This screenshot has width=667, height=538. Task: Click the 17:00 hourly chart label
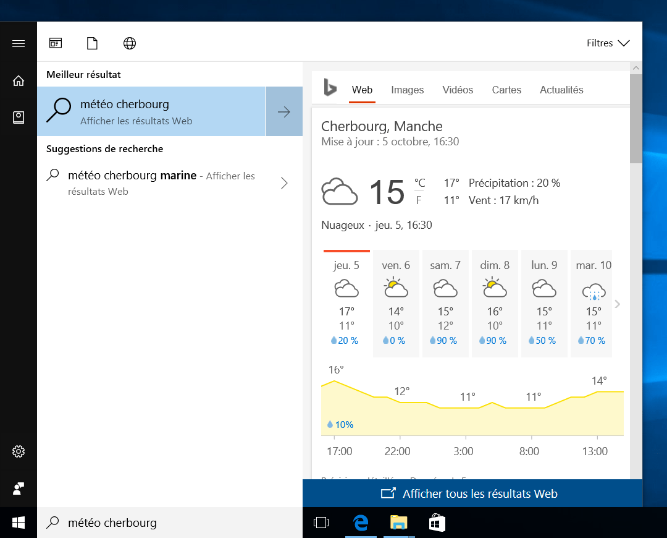point(340,451)
